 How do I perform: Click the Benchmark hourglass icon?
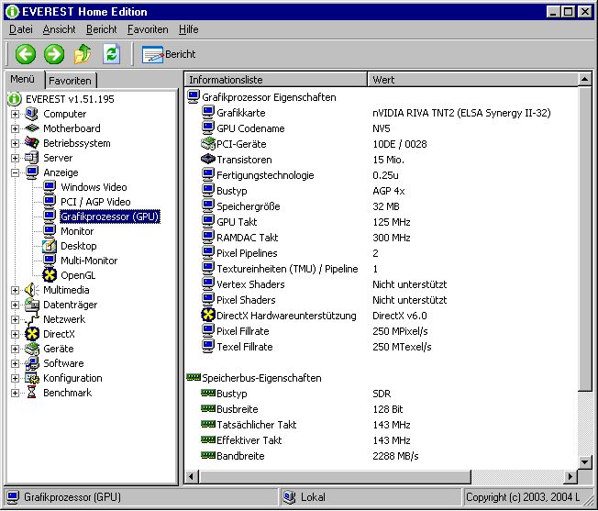[x=32, y=393]
